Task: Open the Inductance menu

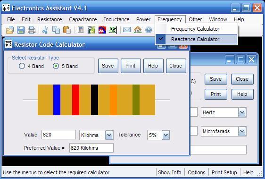Action: 116,19
